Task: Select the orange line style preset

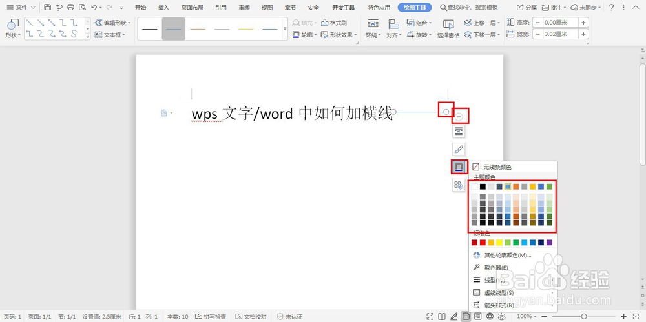Action: point(198,29)
